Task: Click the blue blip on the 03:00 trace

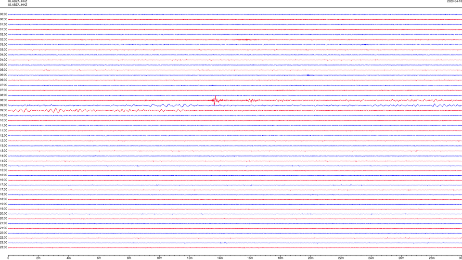Action: [x=365, y=45]
